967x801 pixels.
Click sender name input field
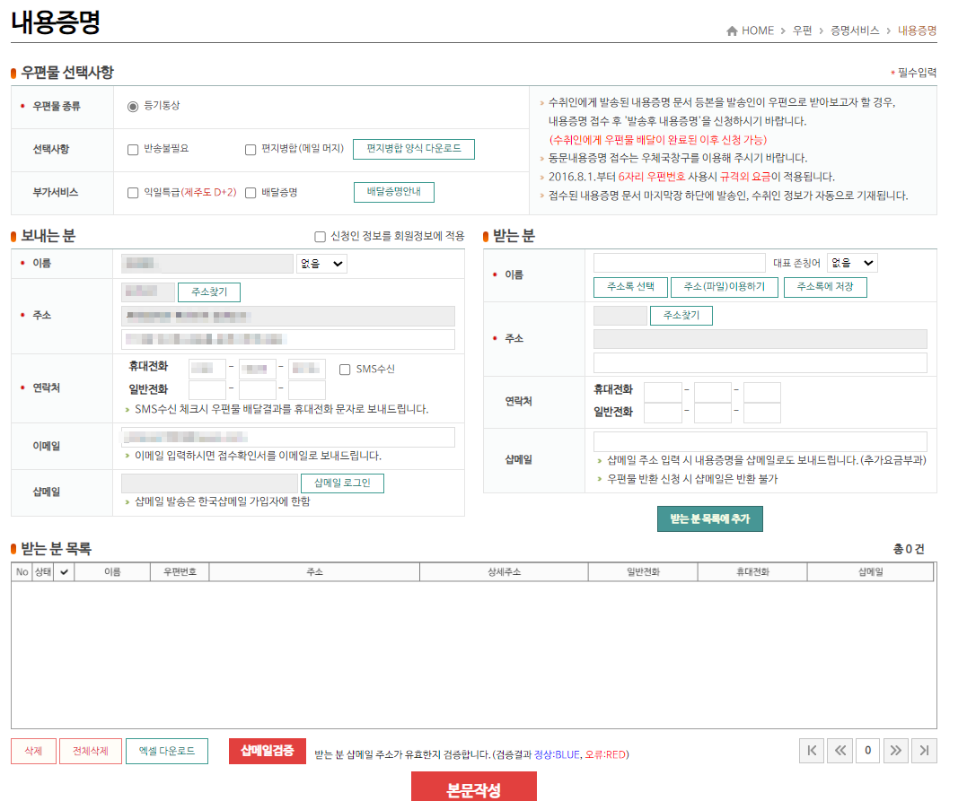[x=207, y=264]
